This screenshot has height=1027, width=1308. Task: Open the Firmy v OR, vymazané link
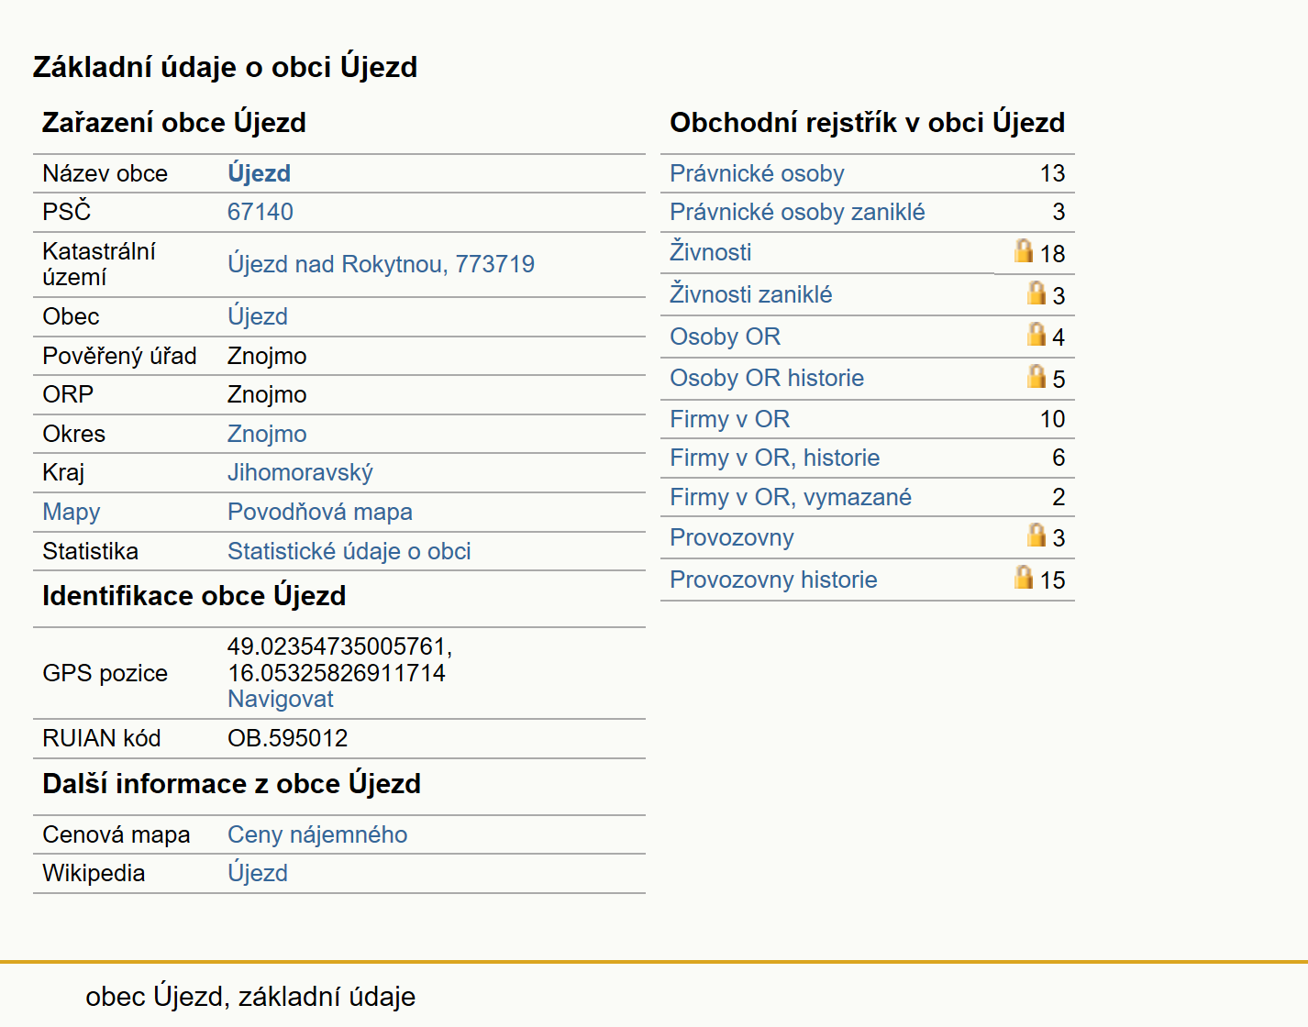791,497
